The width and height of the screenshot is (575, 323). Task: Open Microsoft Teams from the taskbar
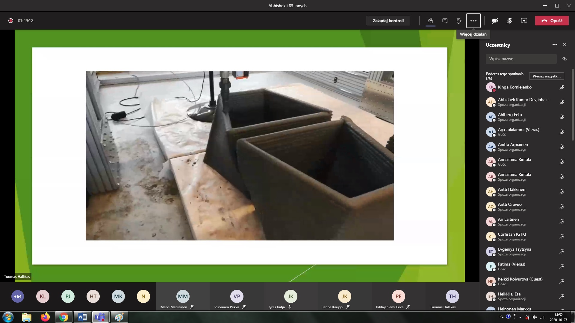(x=100, y=317)
